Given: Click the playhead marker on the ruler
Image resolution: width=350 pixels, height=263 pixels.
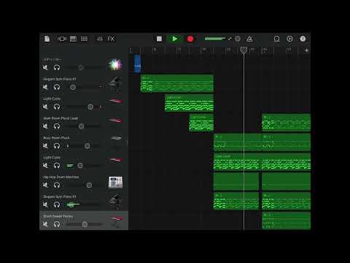Looking at the screenshot, I should 244,50.
